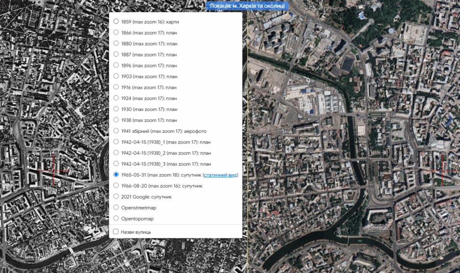The height and width of the screenshot is (273, 460).
Task: Switch to 1966-08-20 супутник layer
Action: coord(116,185)
